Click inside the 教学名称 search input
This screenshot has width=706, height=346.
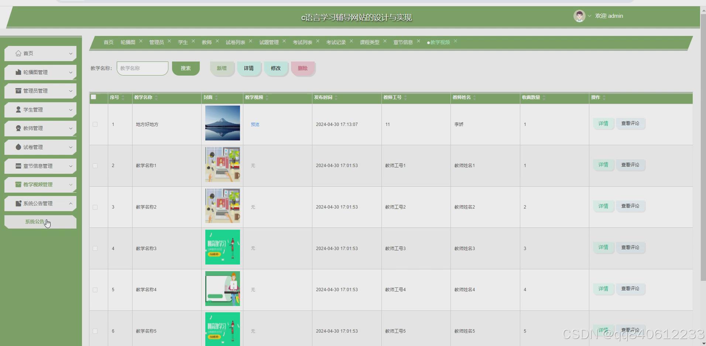pos(142,68)
